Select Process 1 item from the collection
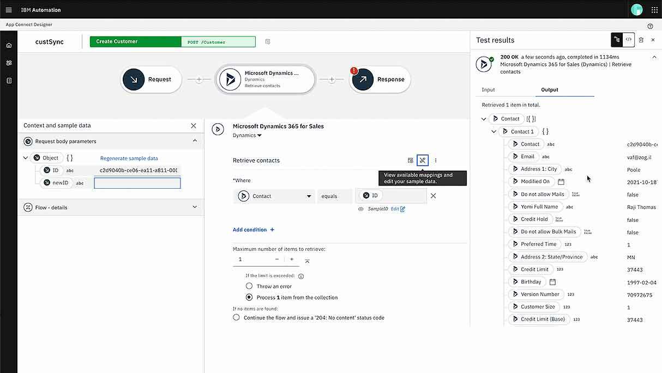 249,297
